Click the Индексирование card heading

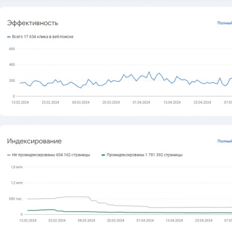(x=34, y=141)
